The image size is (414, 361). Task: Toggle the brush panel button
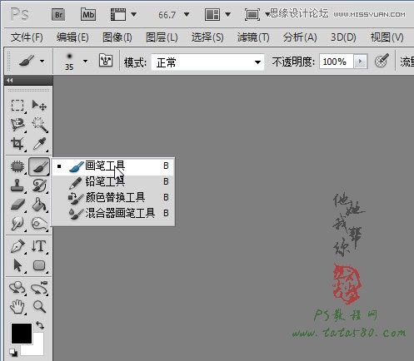(106, 60)
